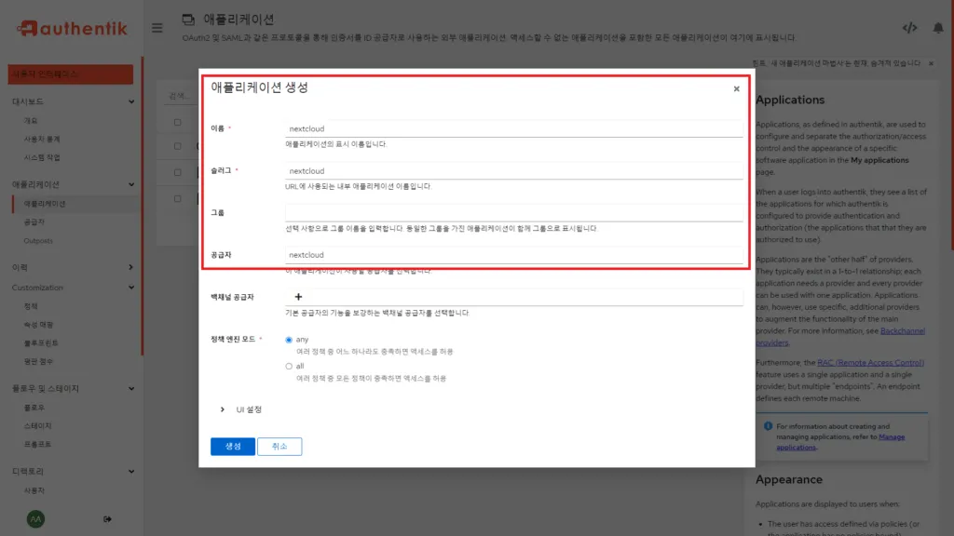Select the 'any' policy engine mode
Screen dimensions: 954x536
(x=289, y=340)
